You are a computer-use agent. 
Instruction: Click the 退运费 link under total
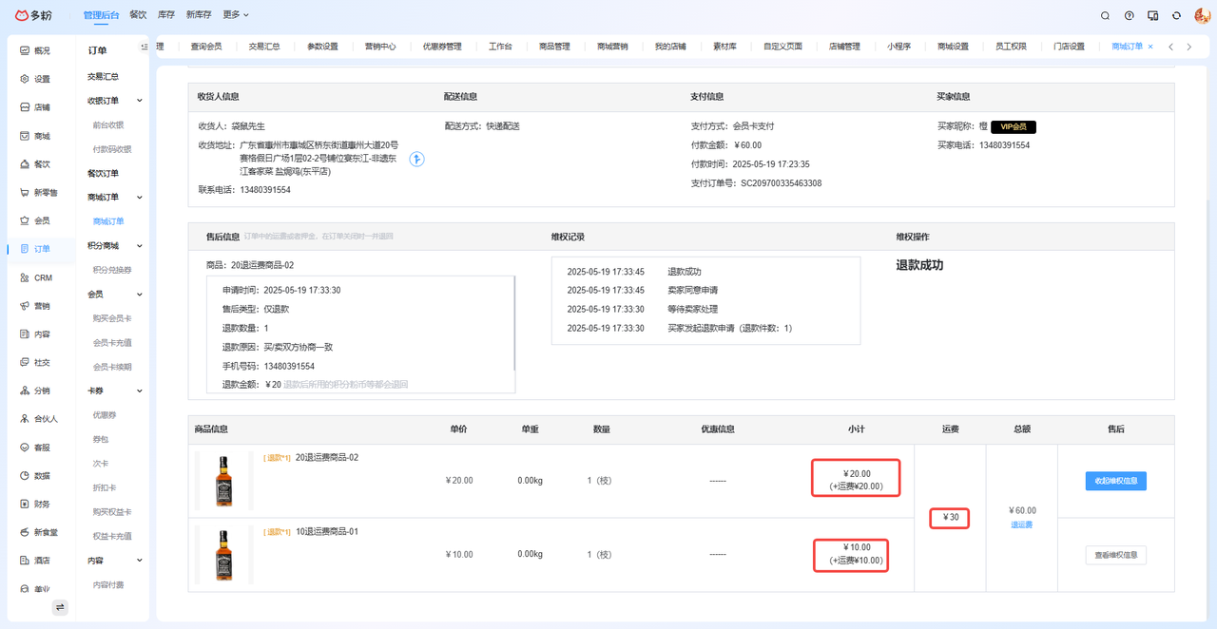point(1021,524)
